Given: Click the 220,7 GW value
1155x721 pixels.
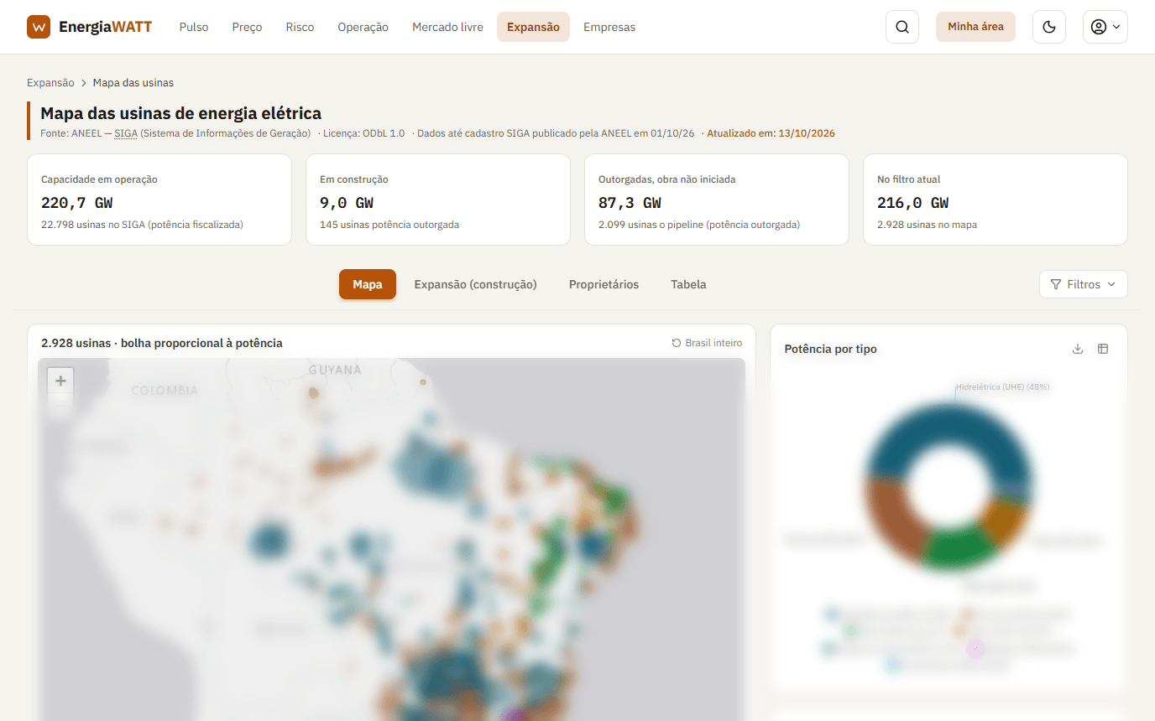Looking at the screenshot, I should click(76, 203).
